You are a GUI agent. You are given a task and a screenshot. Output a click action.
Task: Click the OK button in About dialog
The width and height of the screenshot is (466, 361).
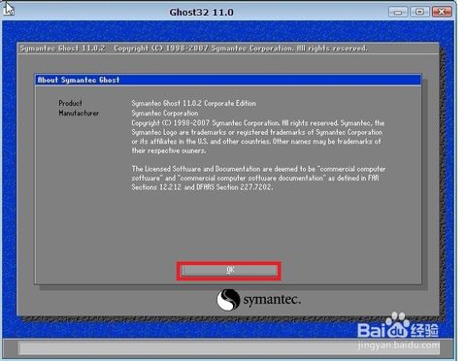(229, 271)
